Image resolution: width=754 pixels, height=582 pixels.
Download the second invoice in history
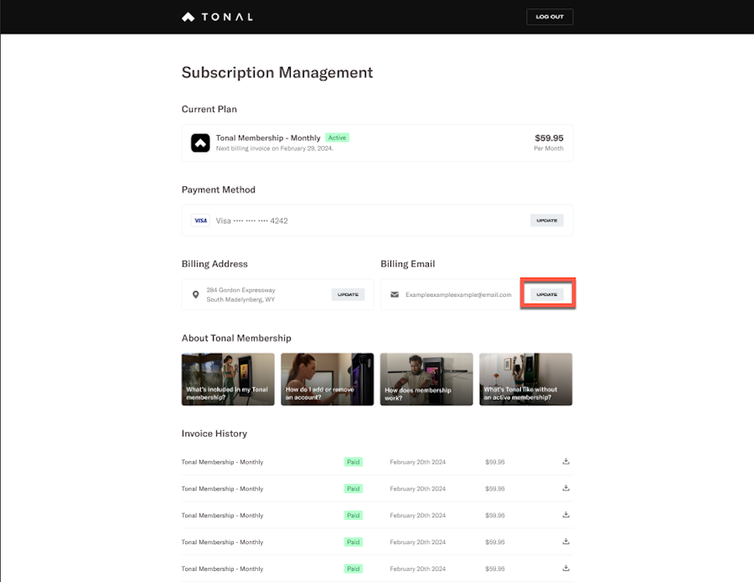(x=566, y=487)
